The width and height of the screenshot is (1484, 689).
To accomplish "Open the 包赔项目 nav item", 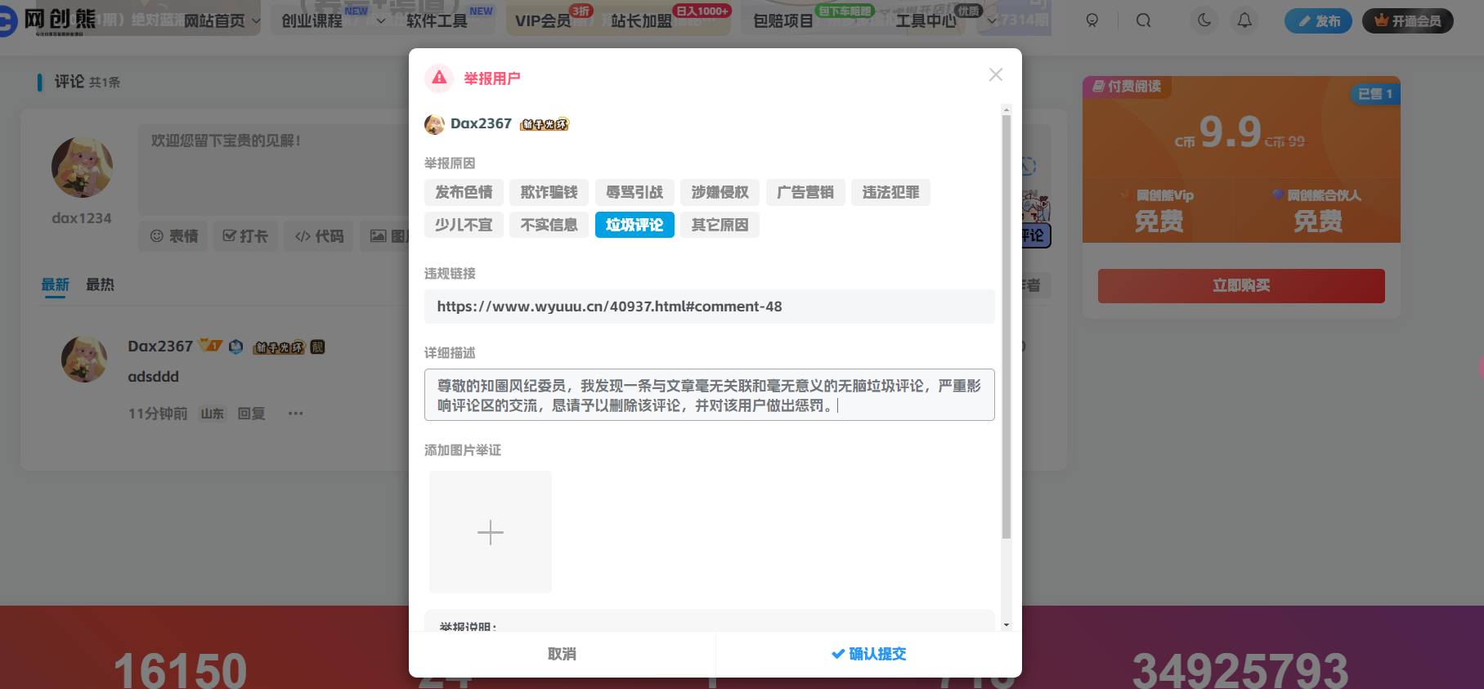I will click(783, 20).
